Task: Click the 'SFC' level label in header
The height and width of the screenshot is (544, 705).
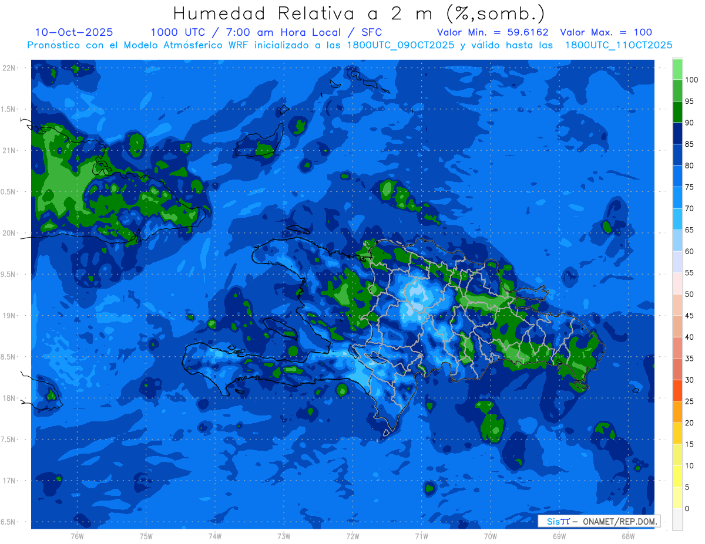Action: click(x=371, y=32)
